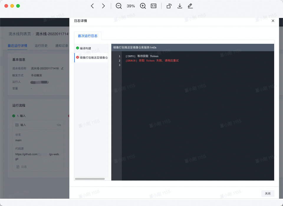Open the 日志 link in input card
The image size is (283, 206).
(24, 167)
